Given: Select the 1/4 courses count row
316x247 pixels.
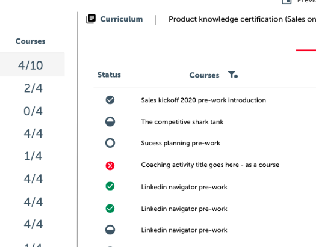Looking at the screenshot, I should click(33, 156).
